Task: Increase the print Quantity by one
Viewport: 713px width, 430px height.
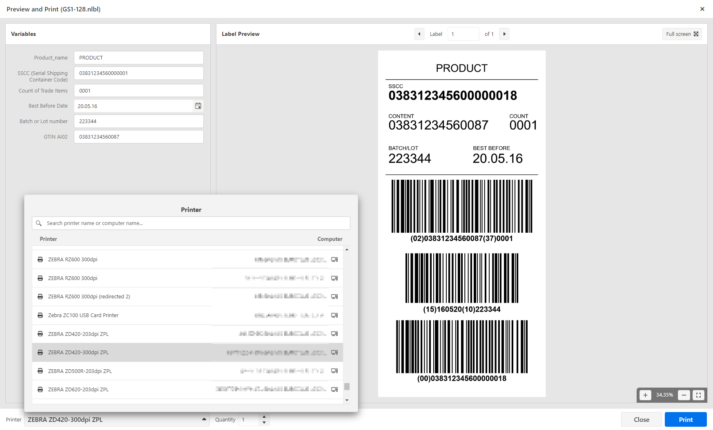Action: (264, 417)
